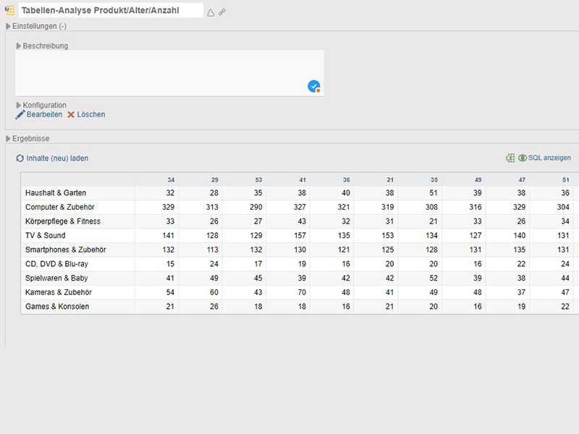Click value 157 in TV & Sound row
Image resolution: width=579 pixels, height=434 pixels.
tap(300, 236)
